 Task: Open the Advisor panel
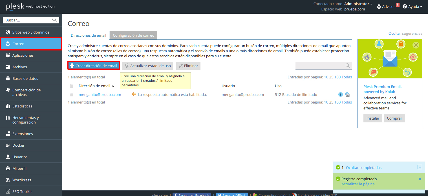coord(388,6)
